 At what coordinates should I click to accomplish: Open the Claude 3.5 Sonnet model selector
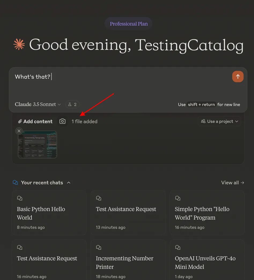[x=38, y=104]
